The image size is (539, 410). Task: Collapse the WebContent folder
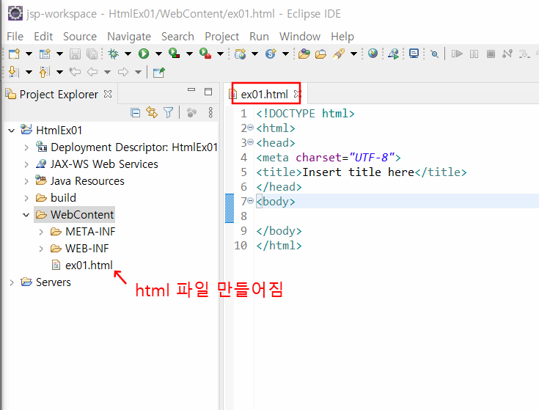click(x=26, y=215)
